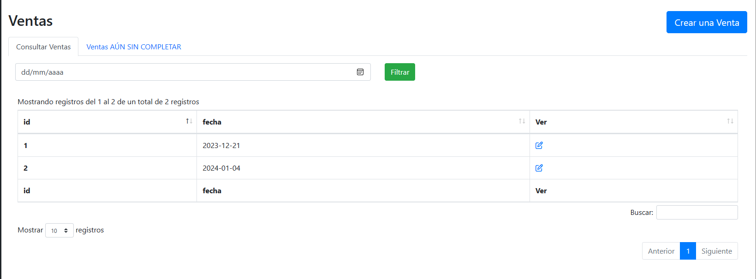Open the edit icon for sale 2
This screenshot has height=279, width=756.
pyautogui.click(x=539, y=168)
